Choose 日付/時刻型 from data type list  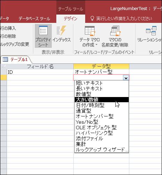(102, 105)
